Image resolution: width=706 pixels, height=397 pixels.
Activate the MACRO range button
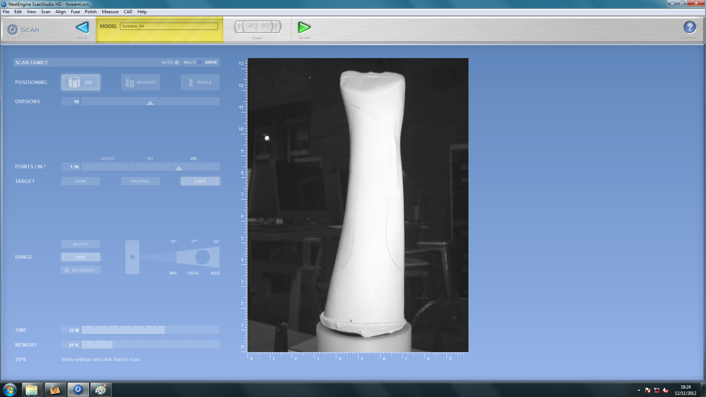[81, 244]
